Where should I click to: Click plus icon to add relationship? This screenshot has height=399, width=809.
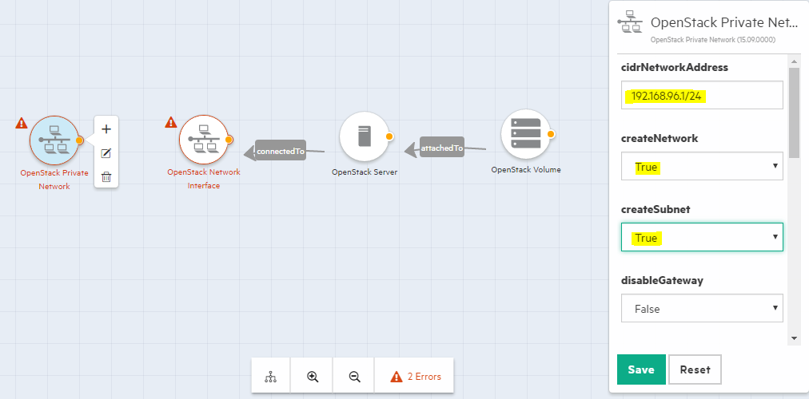click(106, 128)
